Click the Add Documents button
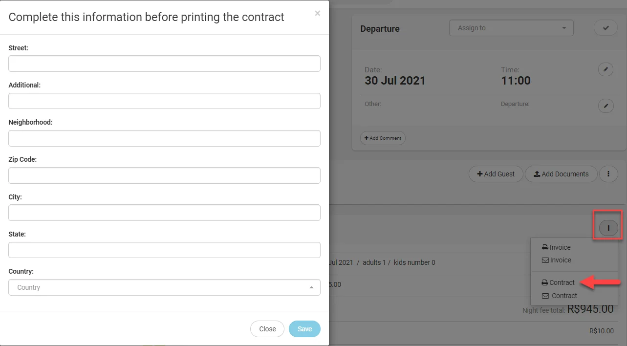Viewport: 627px width, 346px height. coord(561,174)
